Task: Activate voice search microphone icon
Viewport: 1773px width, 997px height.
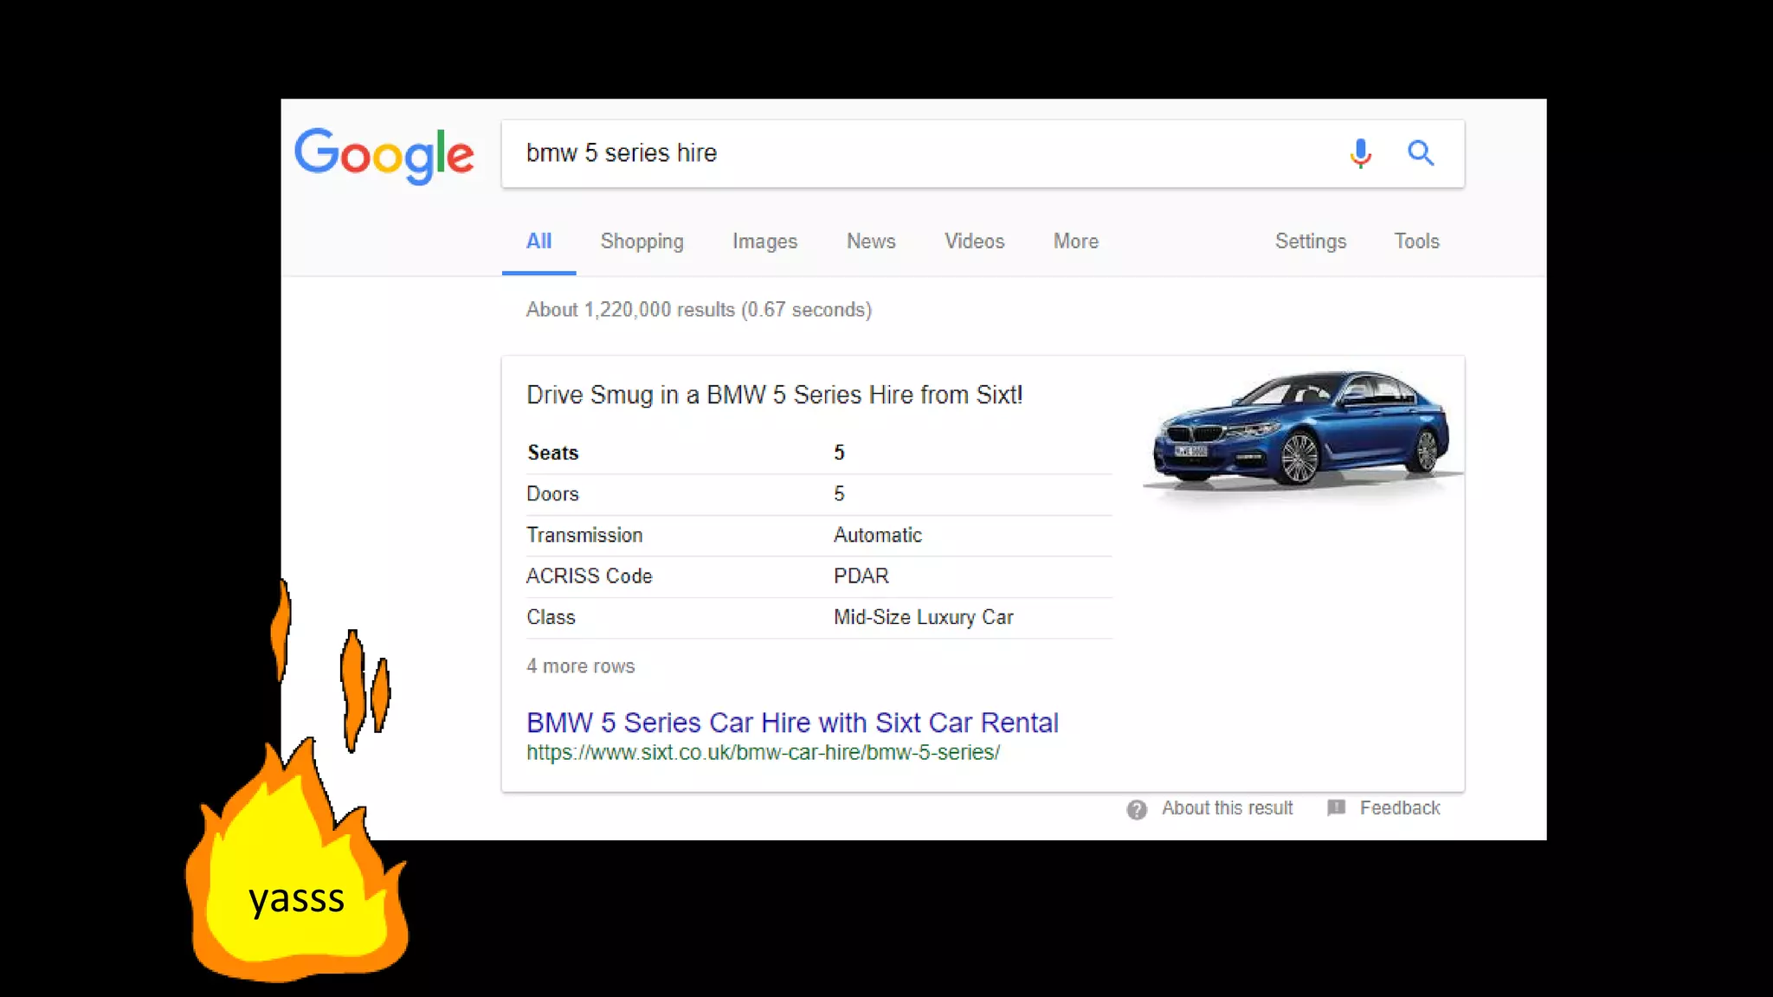Action: [x=1360, y=153]
